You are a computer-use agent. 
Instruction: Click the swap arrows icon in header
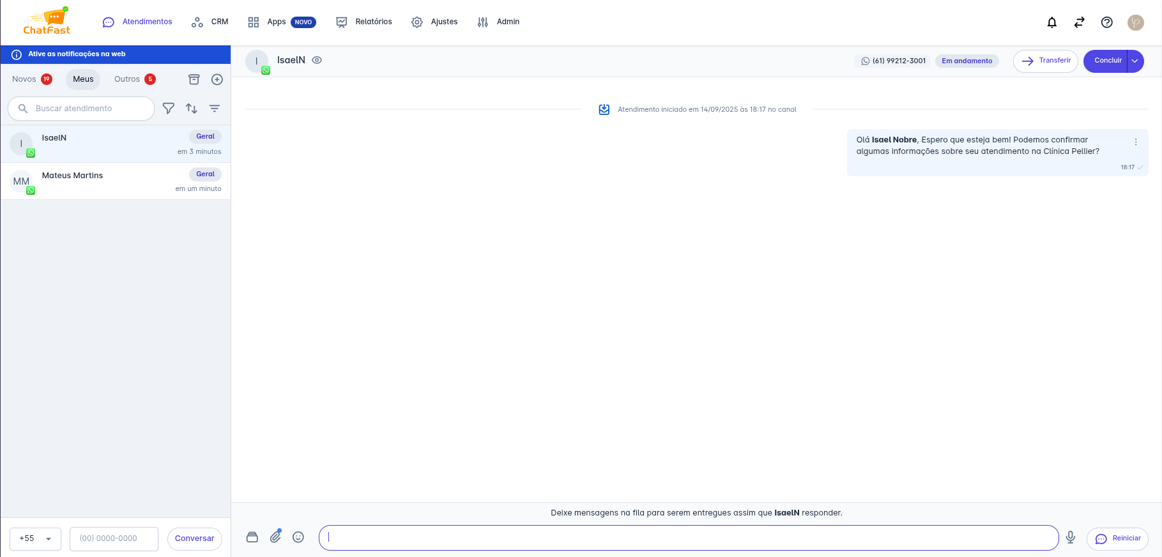tap(1079, 22)
